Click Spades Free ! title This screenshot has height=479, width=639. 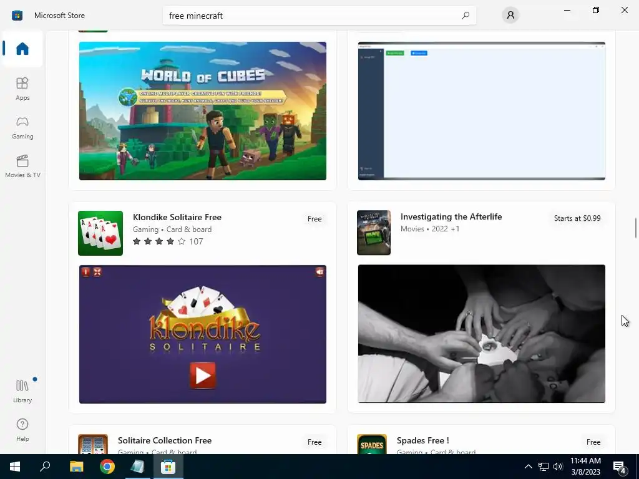point(423,440)
